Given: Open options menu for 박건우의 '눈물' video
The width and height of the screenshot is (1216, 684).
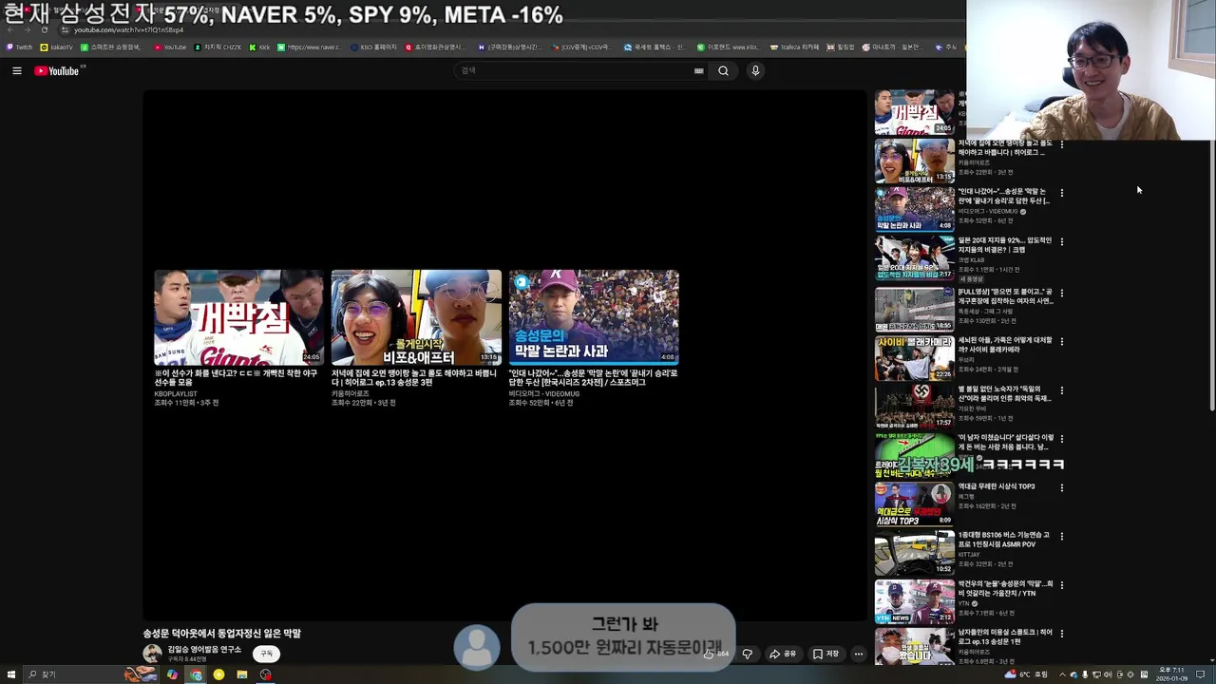Looking at the screenshot, I should pyautogui.click(x=1062, y=585).
